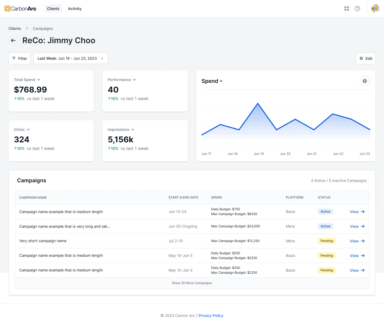This screenshot has width=384, height=327.
Task: Click Max Campaign Budget: $12,250 cell
Action: (x=235, y=241)
